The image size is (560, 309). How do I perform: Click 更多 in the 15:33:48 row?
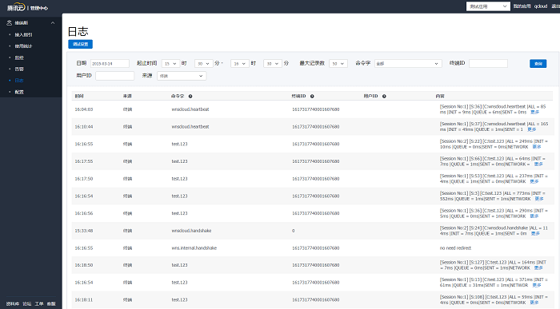535,234
